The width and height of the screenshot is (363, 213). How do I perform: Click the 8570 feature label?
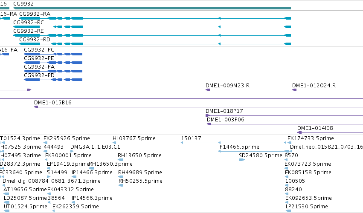(x=291, y=155)
